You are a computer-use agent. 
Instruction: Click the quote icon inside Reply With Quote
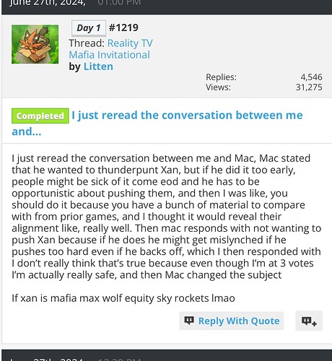[189, 321]
